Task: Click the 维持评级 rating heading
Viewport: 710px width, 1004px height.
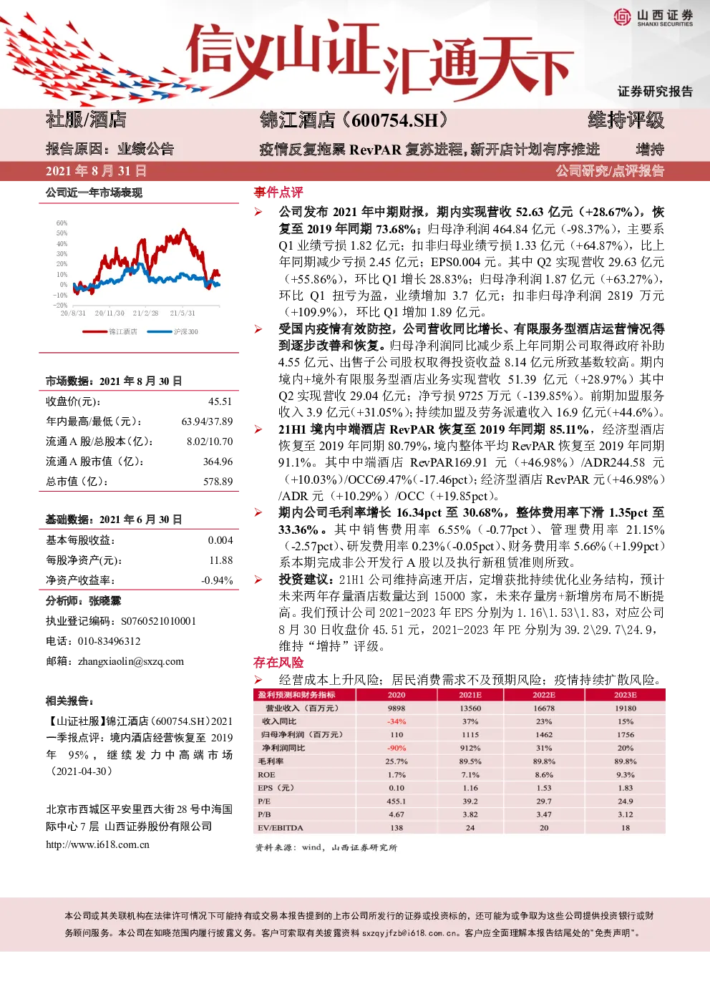Action: (x=626, y=120)
